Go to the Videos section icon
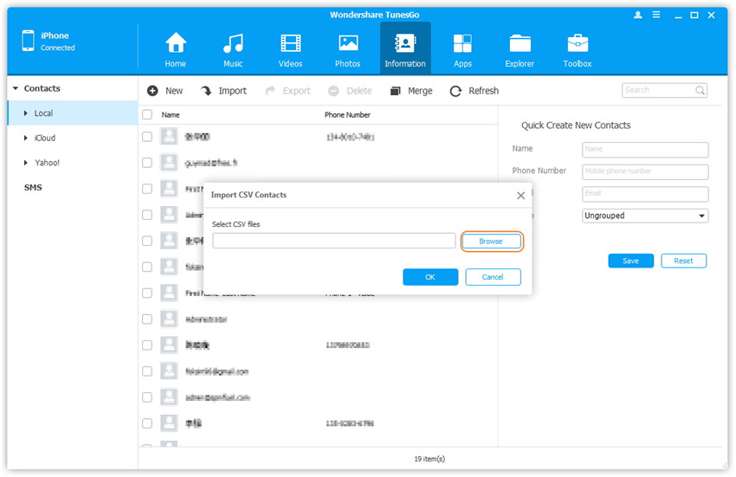736x477 pixels. (x=291, y=43)
